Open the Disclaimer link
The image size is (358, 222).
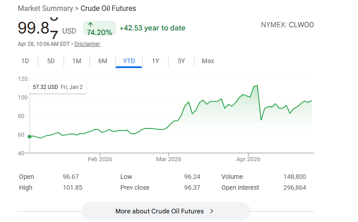(x=87, y=44)
